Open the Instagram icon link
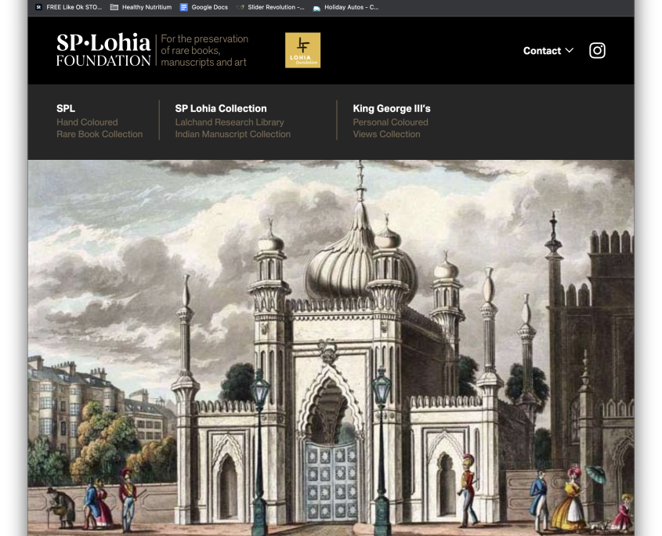The height and width of the screenshot is (536, 662). tap(597, 51)
